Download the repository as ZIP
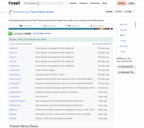This screenshot has height=128, width=144. pos(126,67)
